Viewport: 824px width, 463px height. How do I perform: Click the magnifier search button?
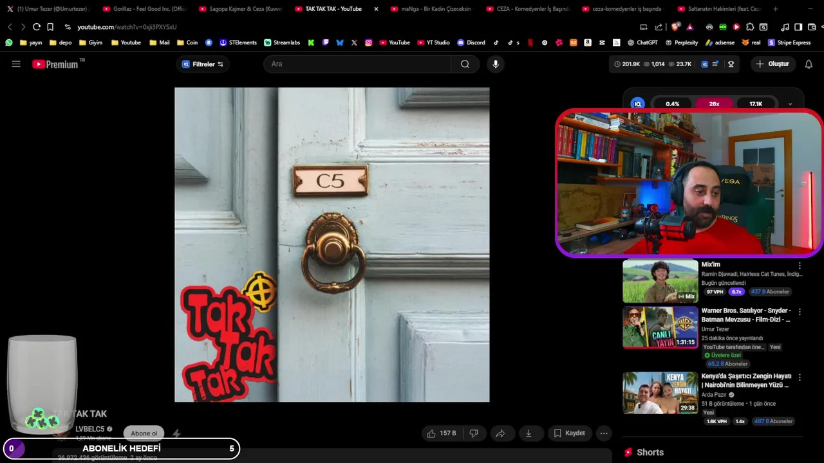pyautogui.click(x=465, y=64)
